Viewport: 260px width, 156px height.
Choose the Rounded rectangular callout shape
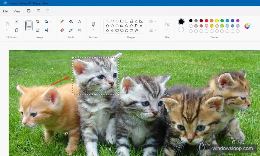point(117,30)
